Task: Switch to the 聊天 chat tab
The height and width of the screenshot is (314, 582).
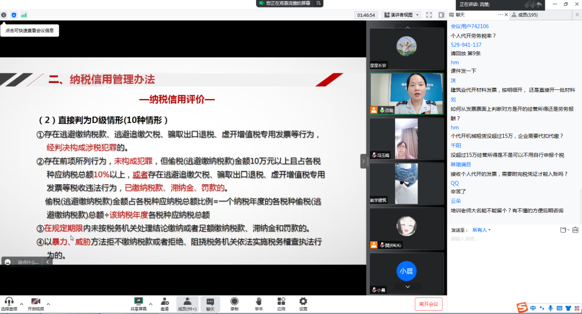Action: click(x=460, y=15)
